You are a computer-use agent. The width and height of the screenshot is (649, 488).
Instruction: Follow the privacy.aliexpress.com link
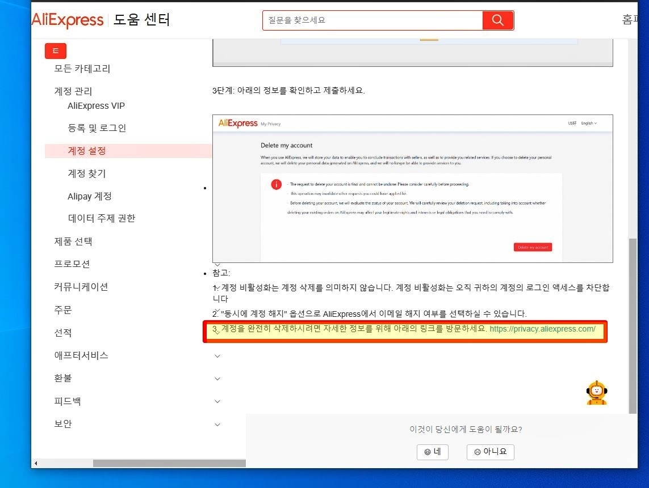pos(542,329)
